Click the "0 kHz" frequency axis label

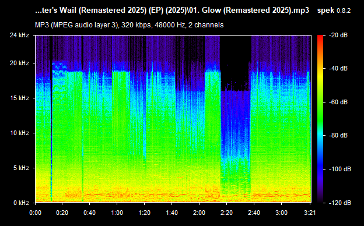tap(21, 203)
